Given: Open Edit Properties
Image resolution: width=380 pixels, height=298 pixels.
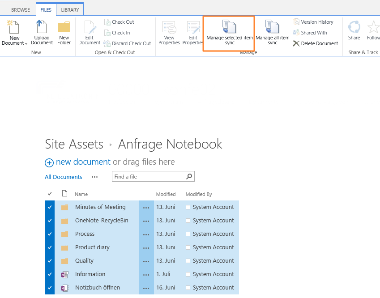Looking at the screenshot, I should click(193, 33).
